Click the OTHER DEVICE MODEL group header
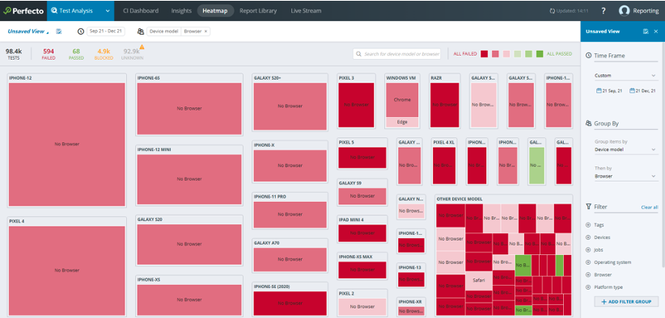The image size is (665, 318). [460, 199]
